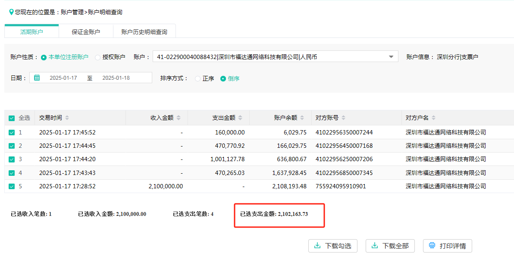Click counterparty account 755924095910901
Viewport: 514px width, 259px height.
coord(341,186)
